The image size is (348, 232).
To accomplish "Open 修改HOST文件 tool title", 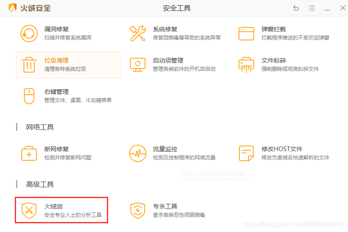I will tap(282, 149).
